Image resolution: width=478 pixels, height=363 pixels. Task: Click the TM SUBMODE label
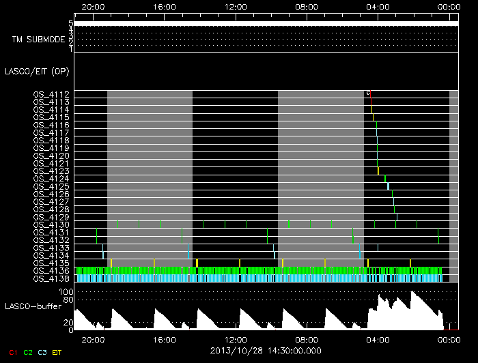click(x=39, y=40)
